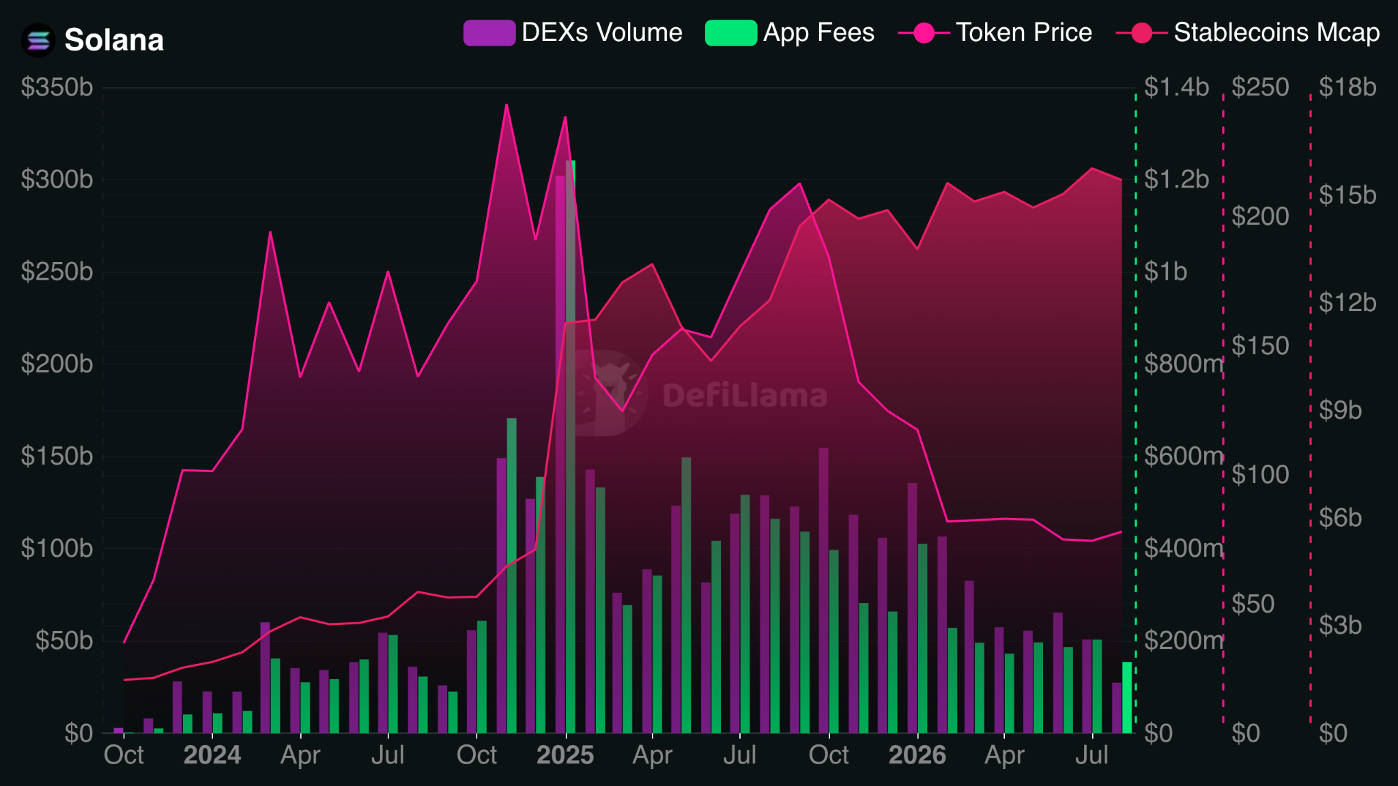Click the 2026 x-axis label
Viewport: 1398px width, 786px height.
(x=917, y=755)
